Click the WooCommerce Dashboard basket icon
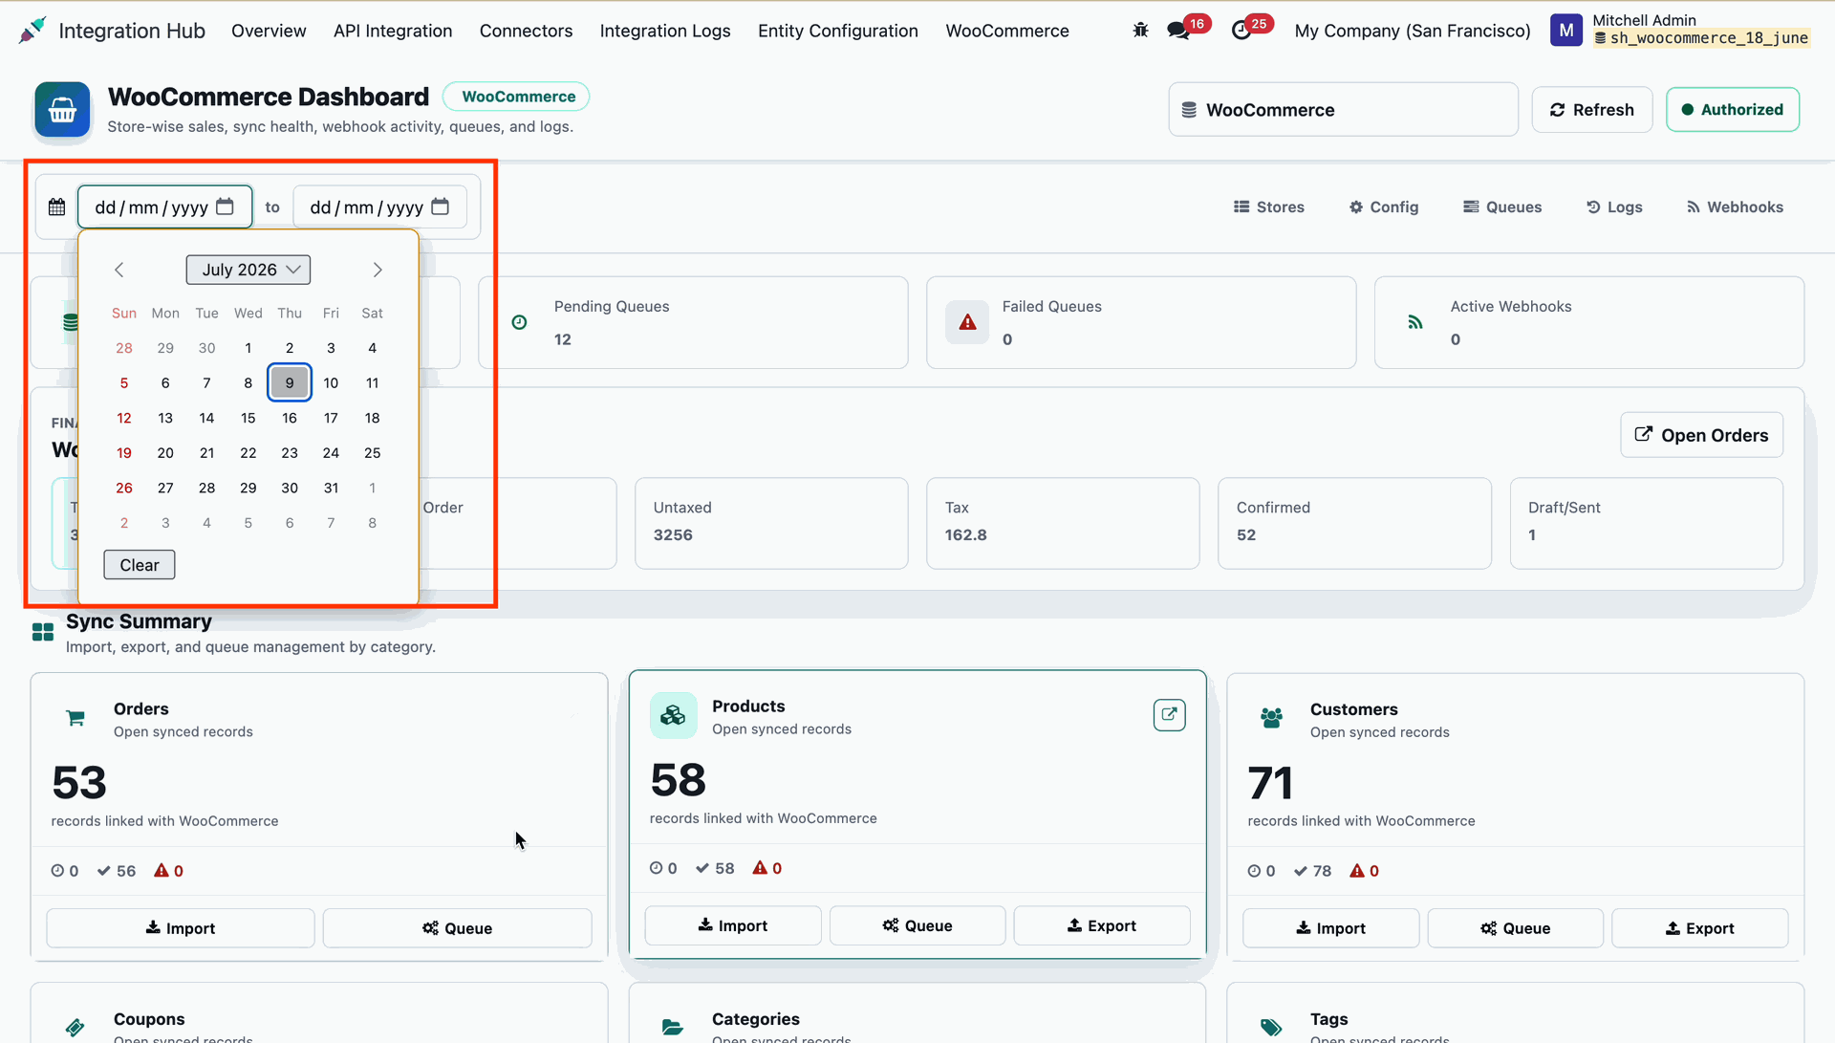This screenshot has width=1835, height=1043. click(63, 110)
